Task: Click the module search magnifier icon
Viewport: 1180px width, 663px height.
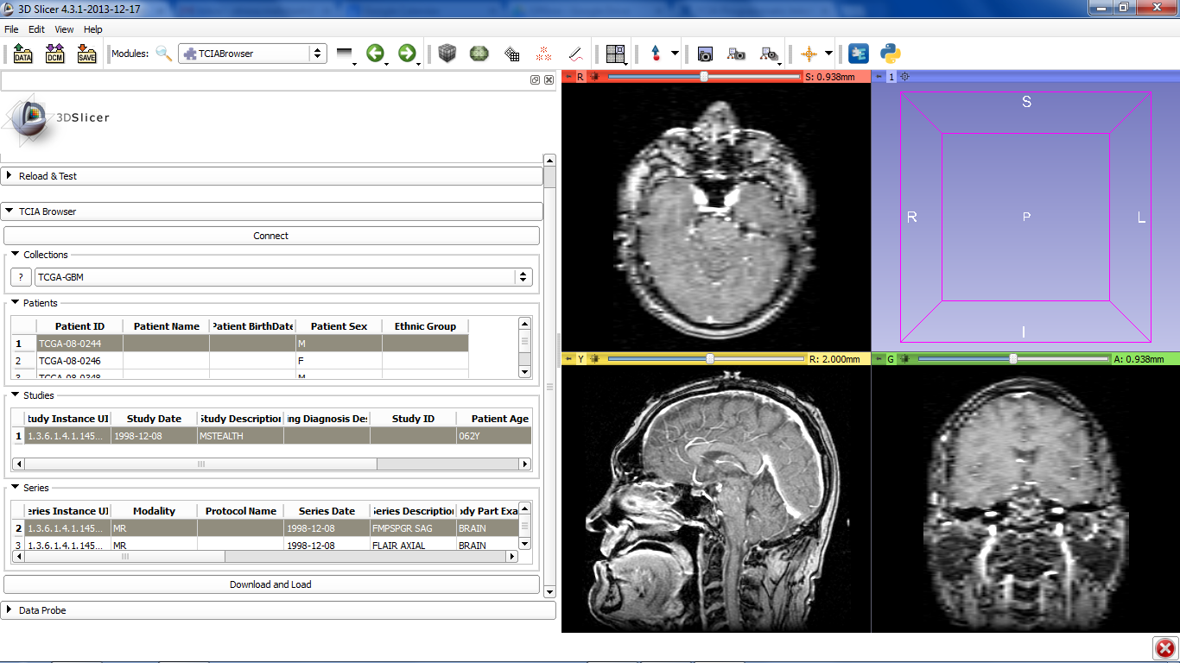Action: click(163, 54)
